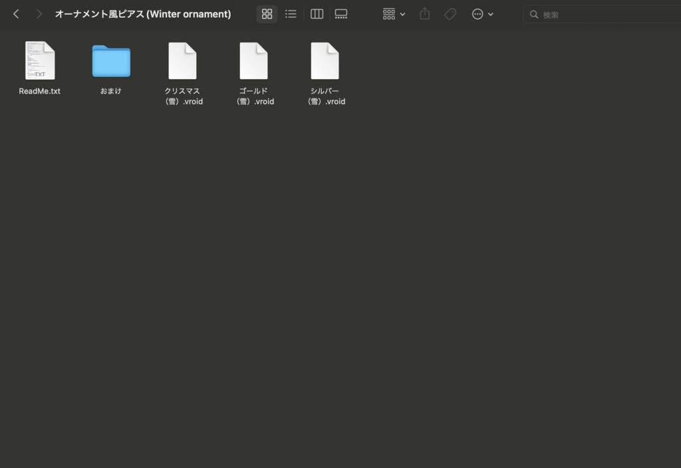Select the シルバー（雪）.vroid file icon

(325, 60)
